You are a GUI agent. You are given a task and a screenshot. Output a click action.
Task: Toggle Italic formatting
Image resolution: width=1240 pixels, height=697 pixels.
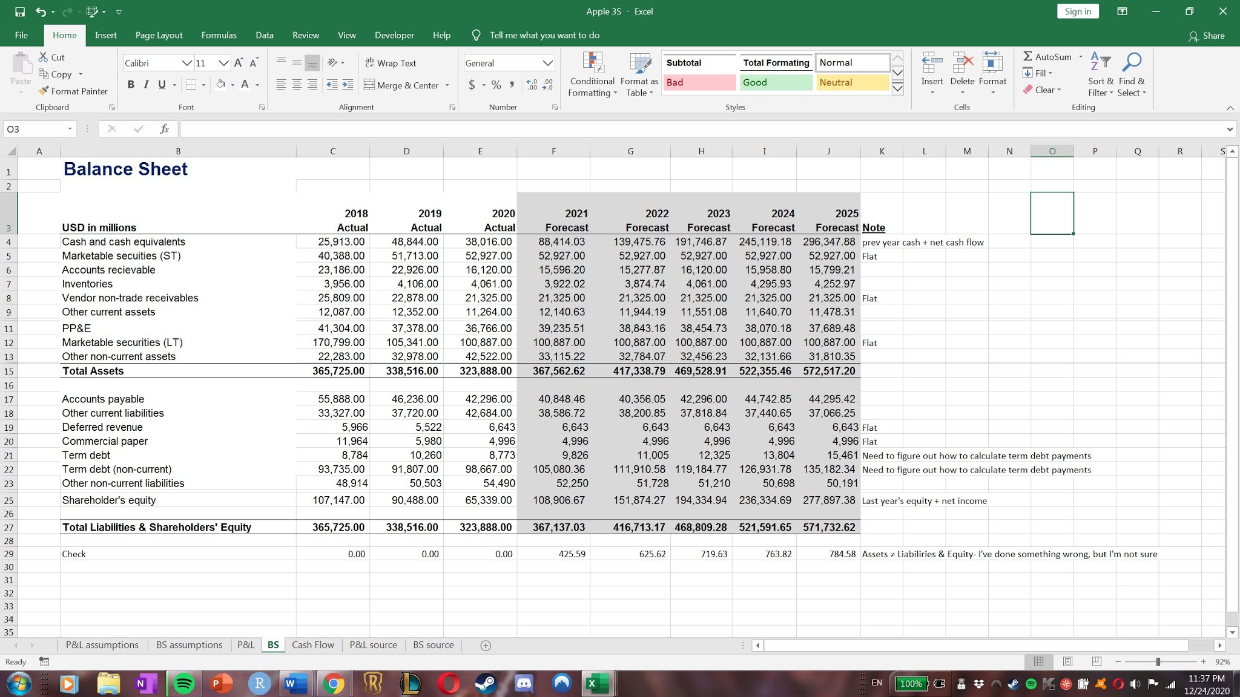(146, 85)
